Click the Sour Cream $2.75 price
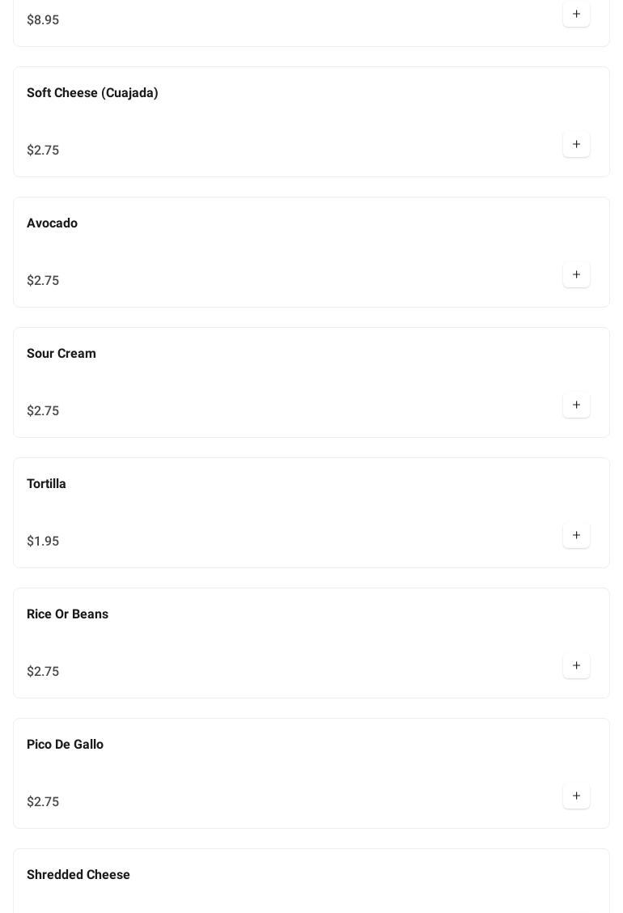This screenshot has height=913, width=623. point(43,411)
